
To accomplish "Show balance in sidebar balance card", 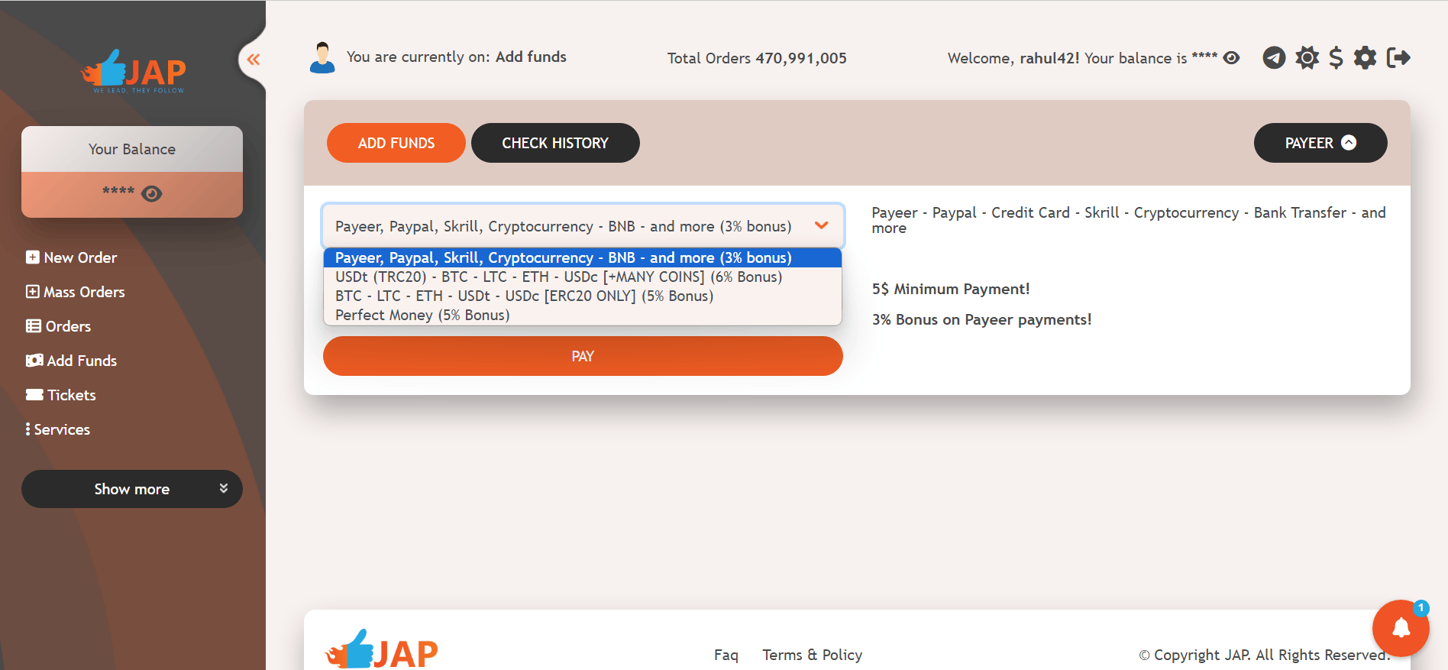I will coord(152,194).
